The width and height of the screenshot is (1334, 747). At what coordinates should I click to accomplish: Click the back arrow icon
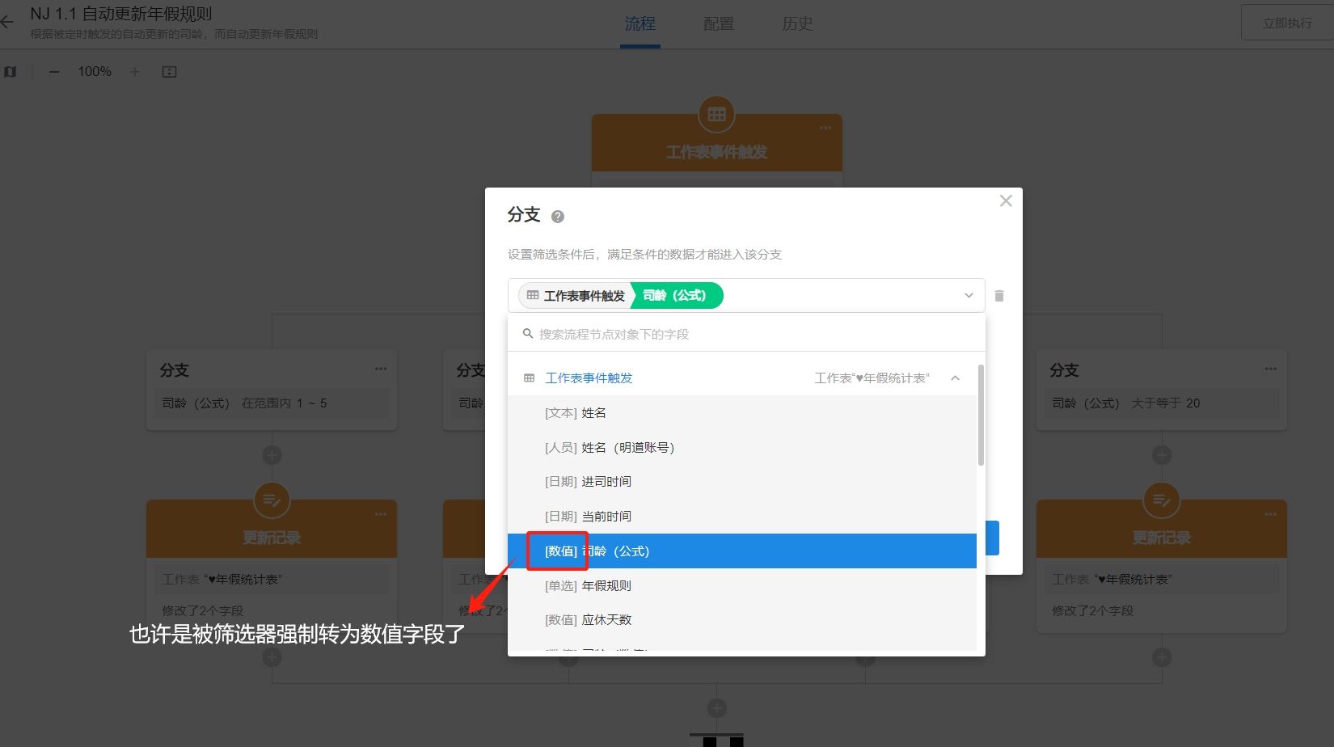pyautogui.click(x=8, y=23)
